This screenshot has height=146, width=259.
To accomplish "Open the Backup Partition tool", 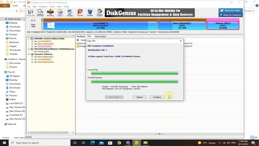I will click(100, 13).
